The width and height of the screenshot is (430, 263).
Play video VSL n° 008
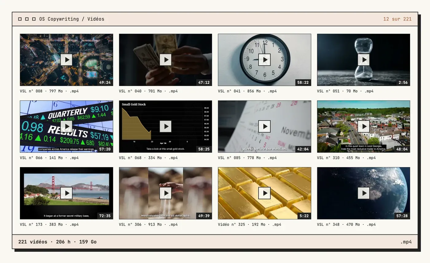click(66, 60)
